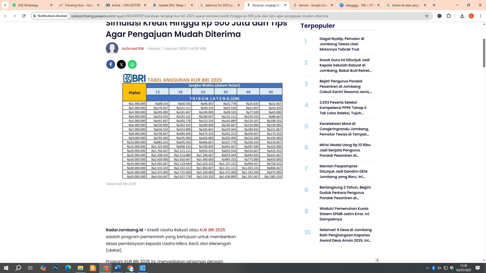Screen dimensions: 486x273
Task: Close the ad with X button
Action: point(377,260)
